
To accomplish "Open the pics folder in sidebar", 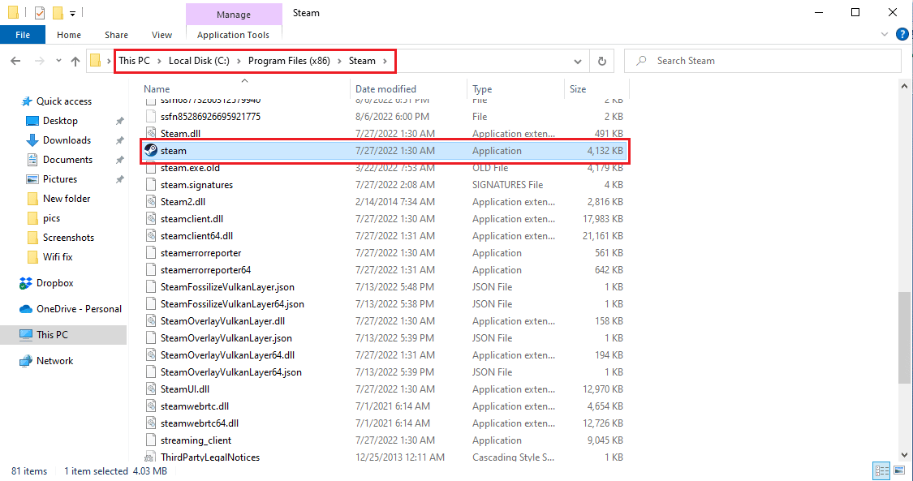I will [x=51, y=218].
